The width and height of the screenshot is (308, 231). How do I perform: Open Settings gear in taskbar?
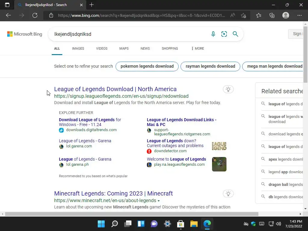click(167, 224)
